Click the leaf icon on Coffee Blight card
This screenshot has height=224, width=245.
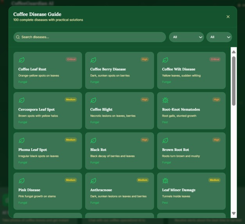[x=93, y=100]
